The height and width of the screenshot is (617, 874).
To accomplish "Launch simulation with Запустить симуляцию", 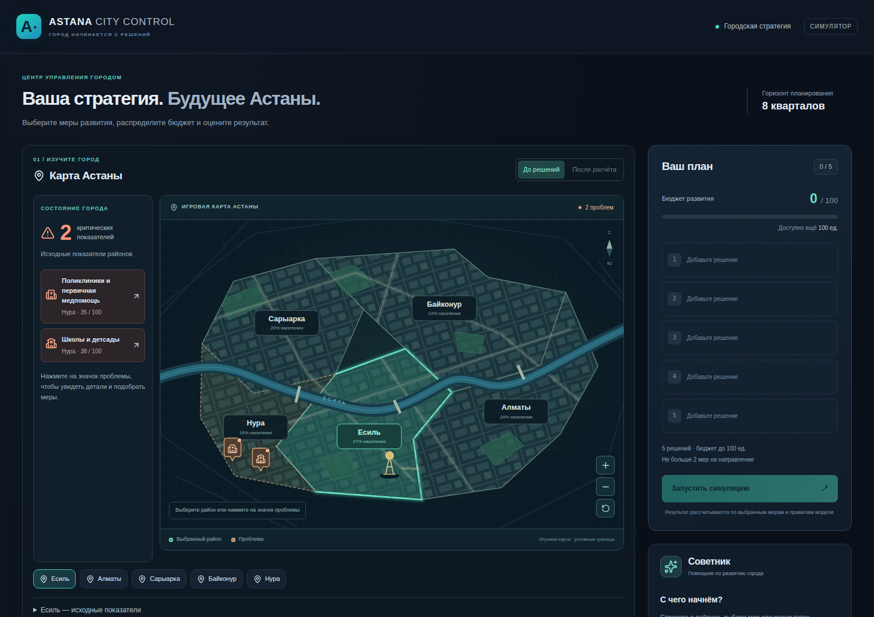I will 750,488.
